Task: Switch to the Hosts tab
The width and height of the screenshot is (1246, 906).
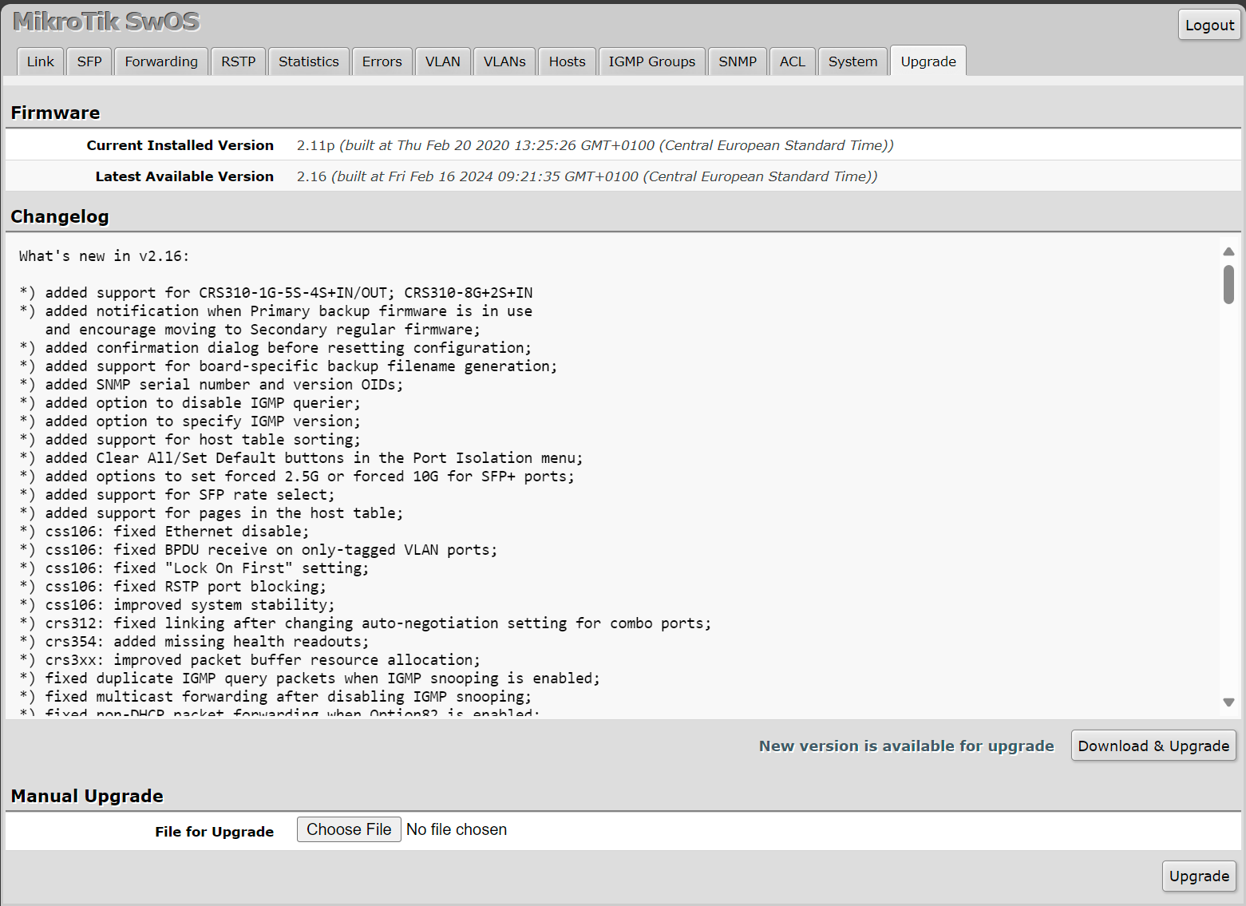Action: [568, 61]
